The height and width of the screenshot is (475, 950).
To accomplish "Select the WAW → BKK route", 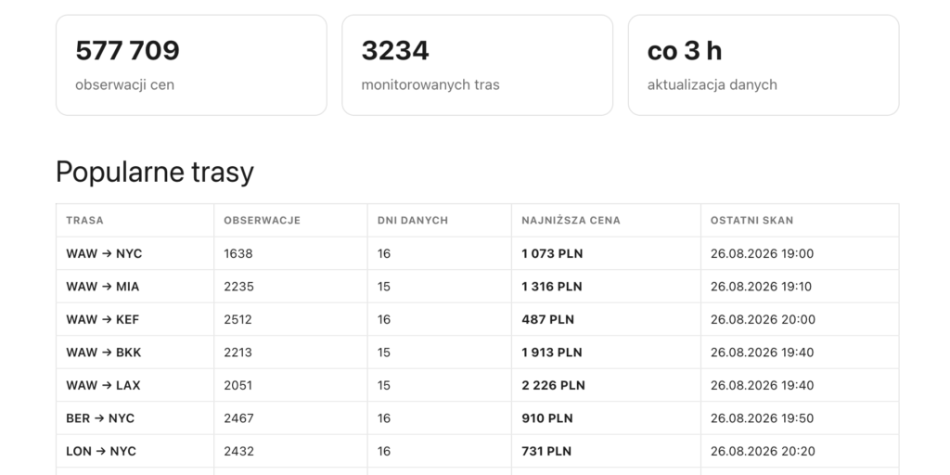I will click(104, 353).
